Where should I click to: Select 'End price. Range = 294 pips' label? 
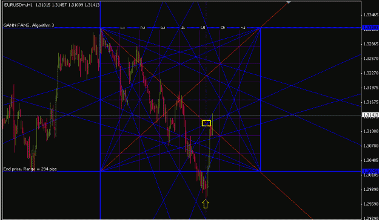click(30, 169)
